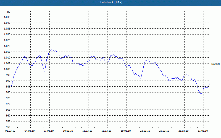221x138 pixels.
Task: Click the 1.040 y-axis label
Action: (x=7, y=23)
